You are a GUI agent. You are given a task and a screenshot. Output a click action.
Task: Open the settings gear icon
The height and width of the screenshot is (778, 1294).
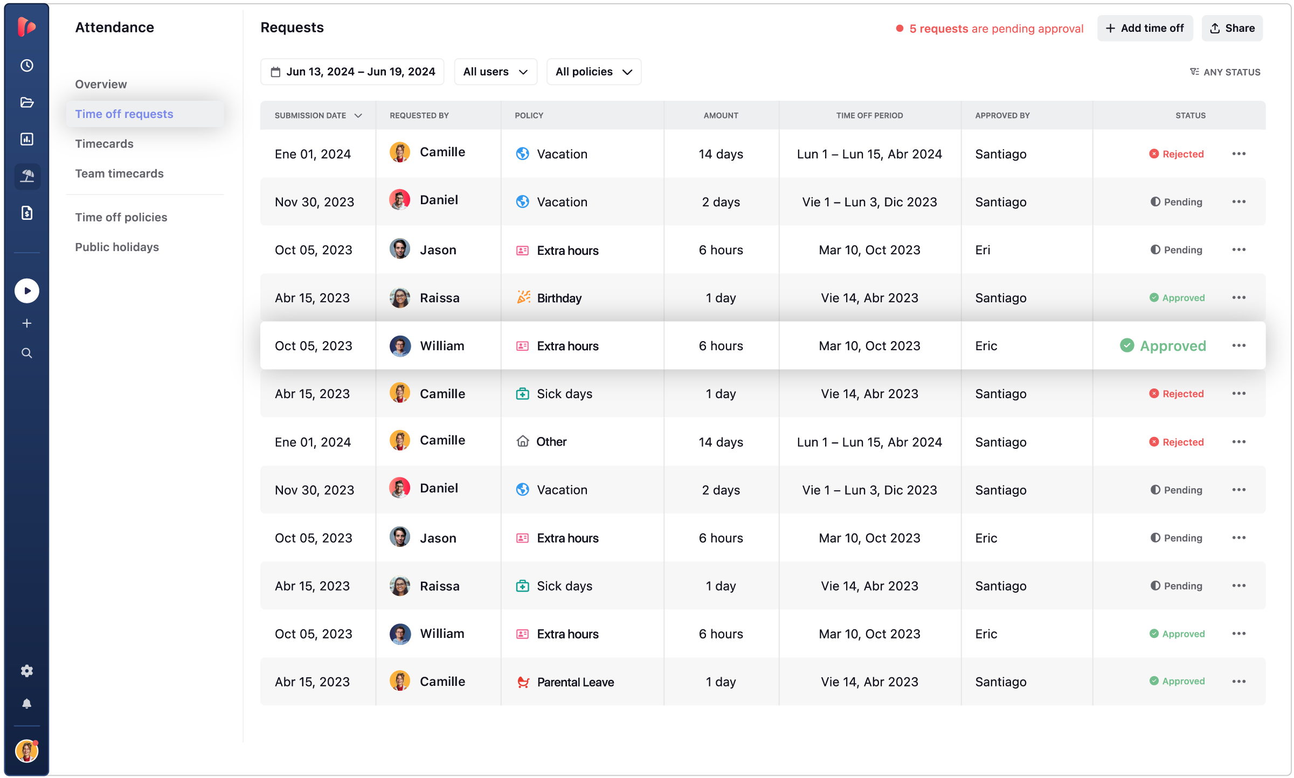[27, 671]
